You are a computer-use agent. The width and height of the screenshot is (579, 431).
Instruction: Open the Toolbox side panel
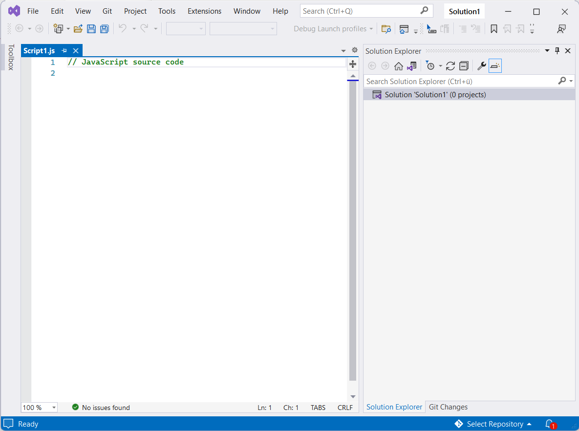click(11, 57)
